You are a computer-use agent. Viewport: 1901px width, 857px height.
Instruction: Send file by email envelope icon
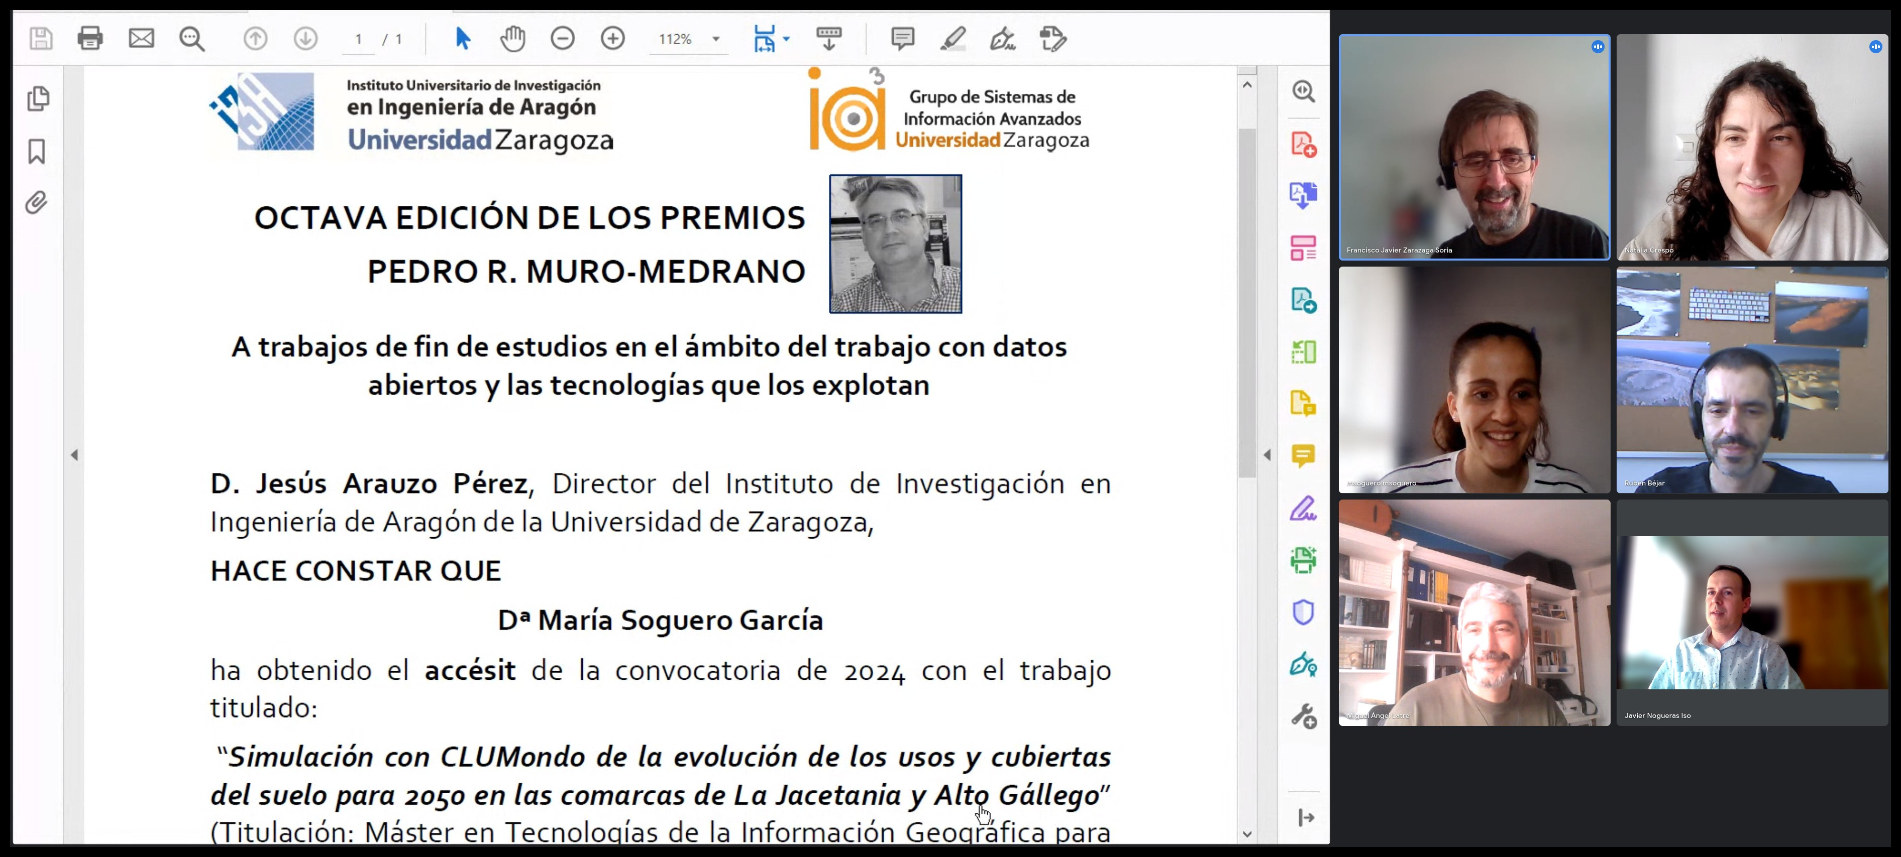pyautogui.click(x=141, y=38)
